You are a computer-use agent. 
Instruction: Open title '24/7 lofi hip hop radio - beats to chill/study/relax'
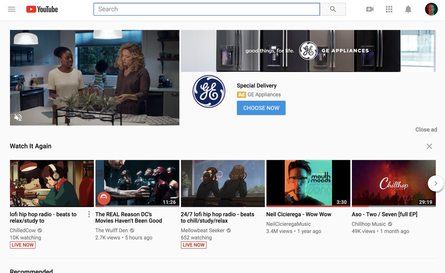click(x=218, y=217)
